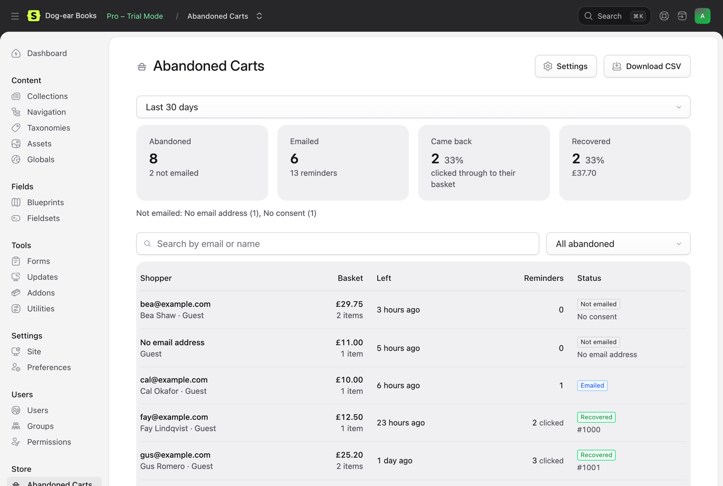
Task: Focus the 'Search by email or name' field
Action: [338, 244]
